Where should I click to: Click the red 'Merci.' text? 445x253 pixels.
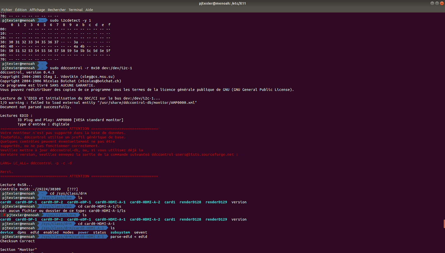[x=7, y=172]
